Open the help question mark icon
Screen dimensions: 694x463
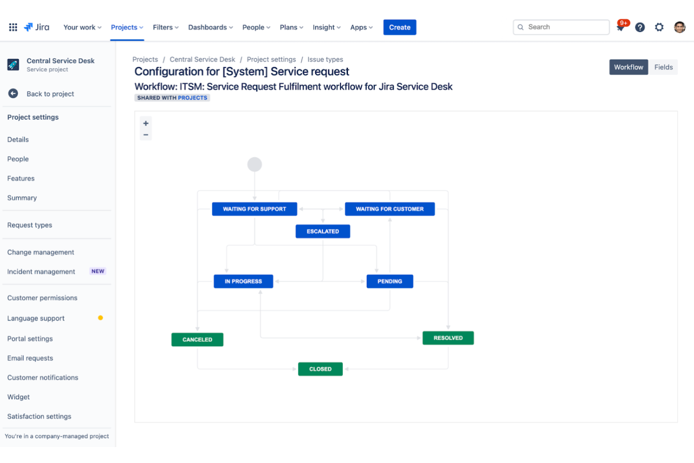640,27
